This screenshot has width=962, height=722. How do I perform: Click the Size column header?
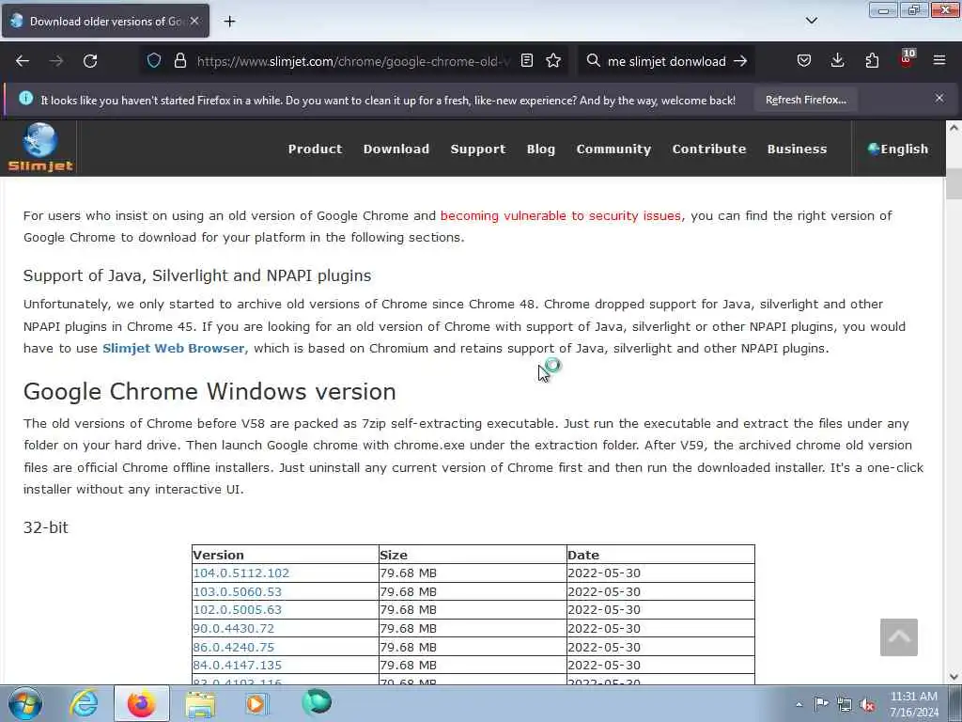pos(473,555)
